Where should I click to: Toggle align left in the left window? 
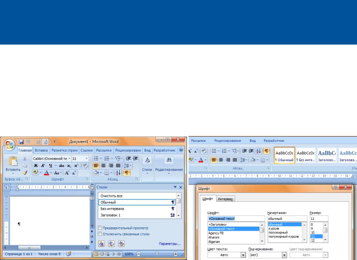(96, 166)
